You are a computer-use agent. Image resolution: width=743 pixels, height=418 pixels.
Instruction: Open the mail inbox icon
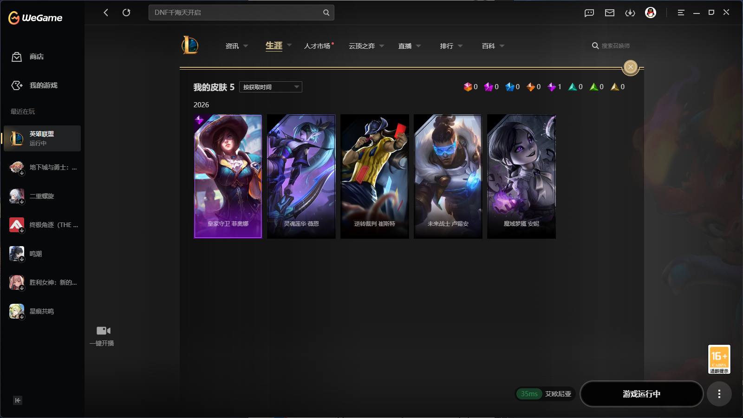pos(610,13)
